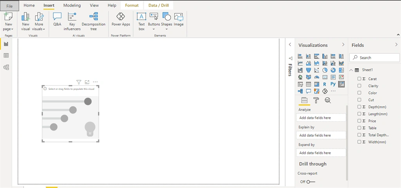Collapse the ribbon

pyautogui.click(x=398, y=34)
